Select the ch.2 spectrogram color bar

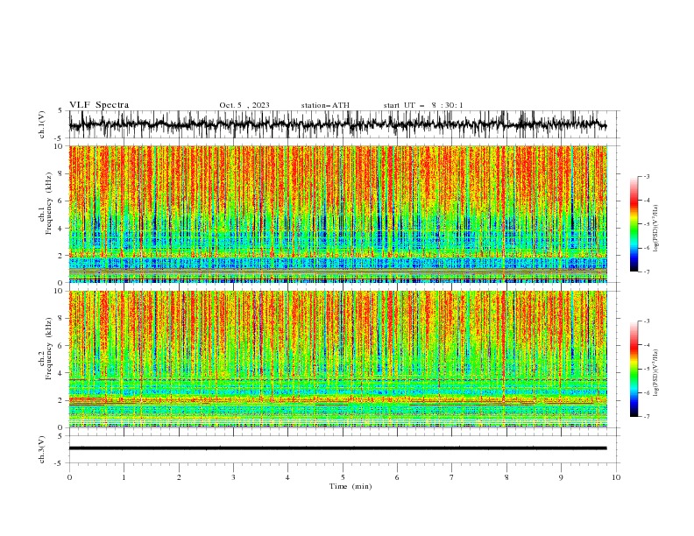click(634, 369)
